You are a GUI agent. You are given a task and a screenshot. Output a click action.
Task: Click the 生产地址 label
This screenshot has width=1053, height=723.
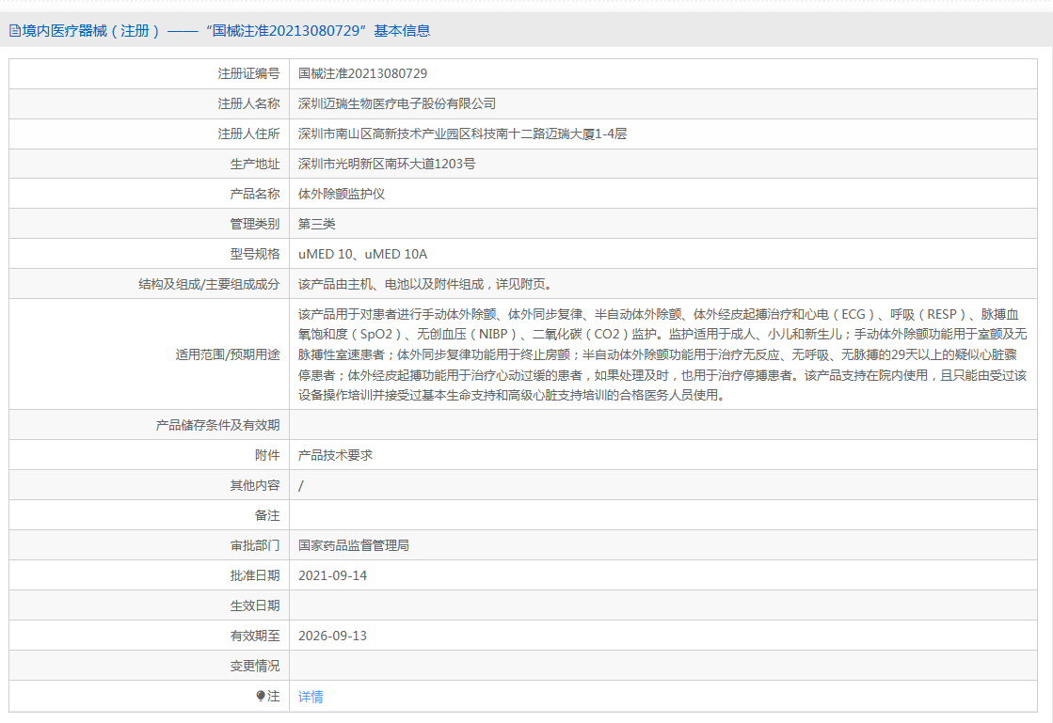[x=254, y=165]
